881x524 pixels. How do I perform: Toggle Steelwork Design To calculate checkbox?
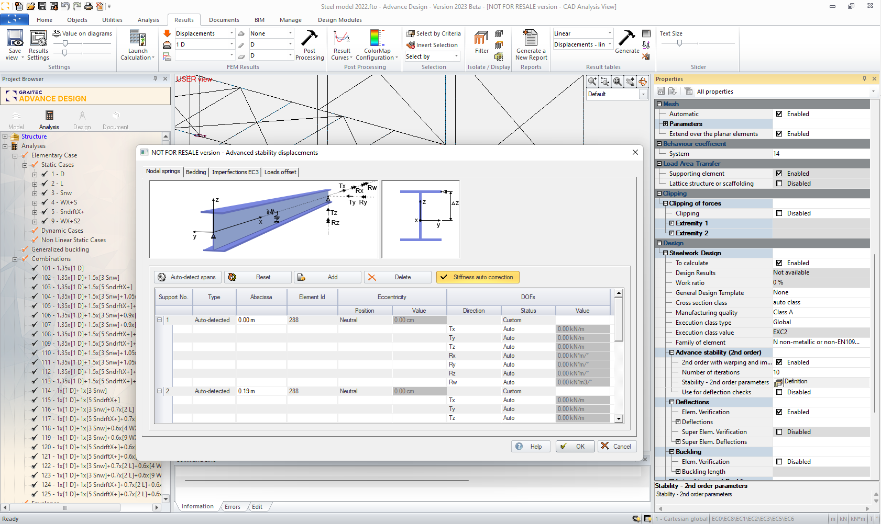tap(779, 263)
